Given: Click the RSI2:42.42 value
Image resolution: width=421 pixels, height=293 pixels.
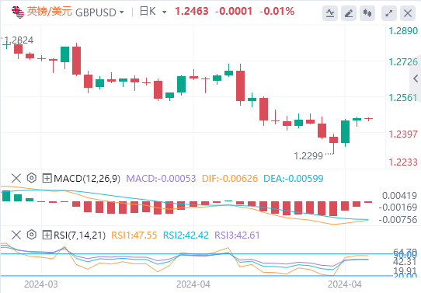Looking at the screenshot, I should click(186, 235).
